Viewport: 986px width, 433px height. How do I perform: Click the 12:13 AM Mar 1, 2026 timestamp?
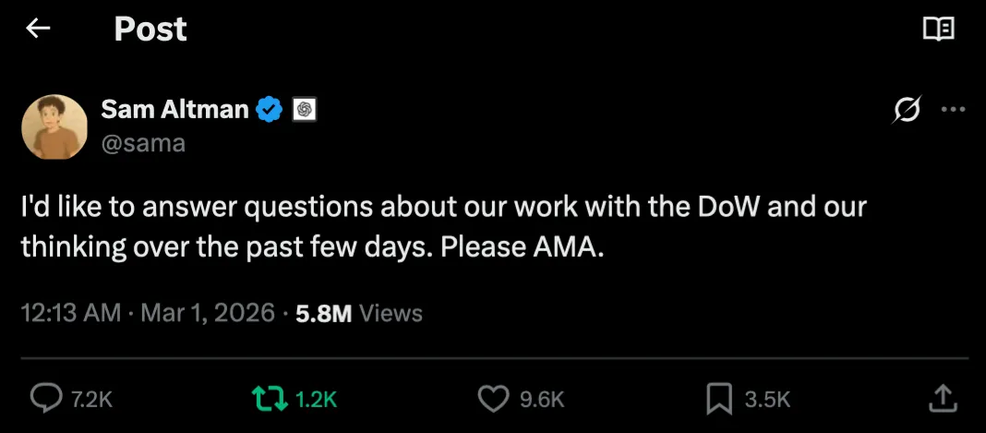tap(149, 313)
